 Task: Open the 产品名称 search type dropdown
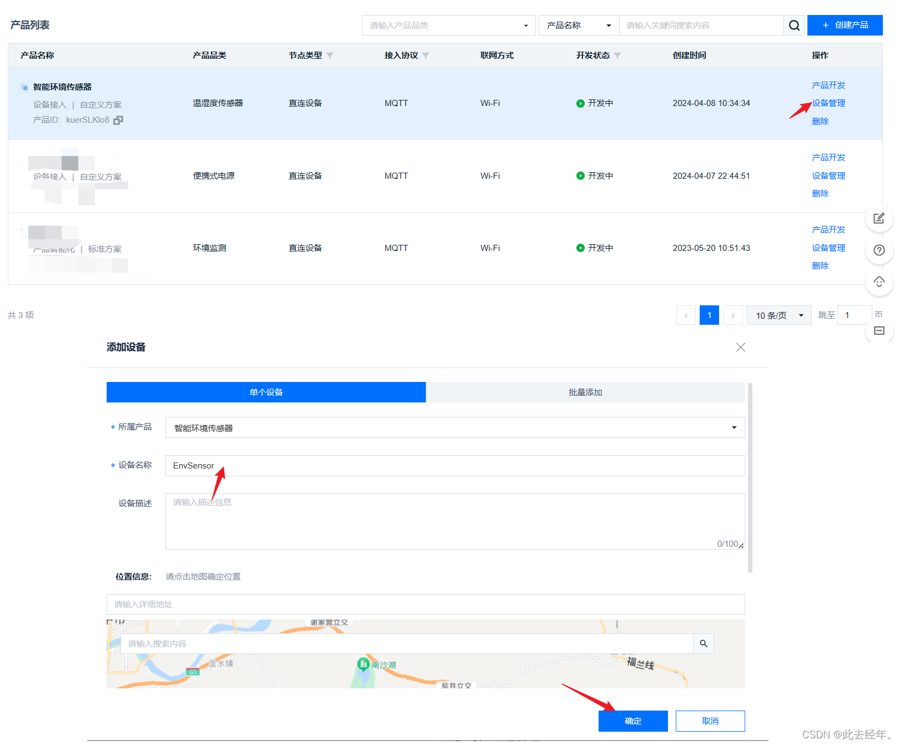[579, 26]
